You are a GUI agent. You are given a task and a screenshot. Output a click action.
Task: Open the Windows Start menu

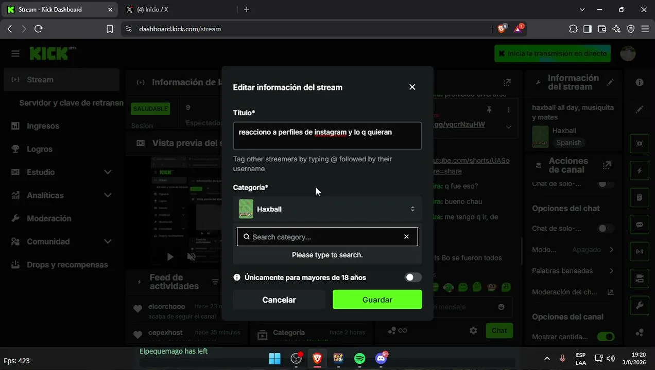point(275,359)
